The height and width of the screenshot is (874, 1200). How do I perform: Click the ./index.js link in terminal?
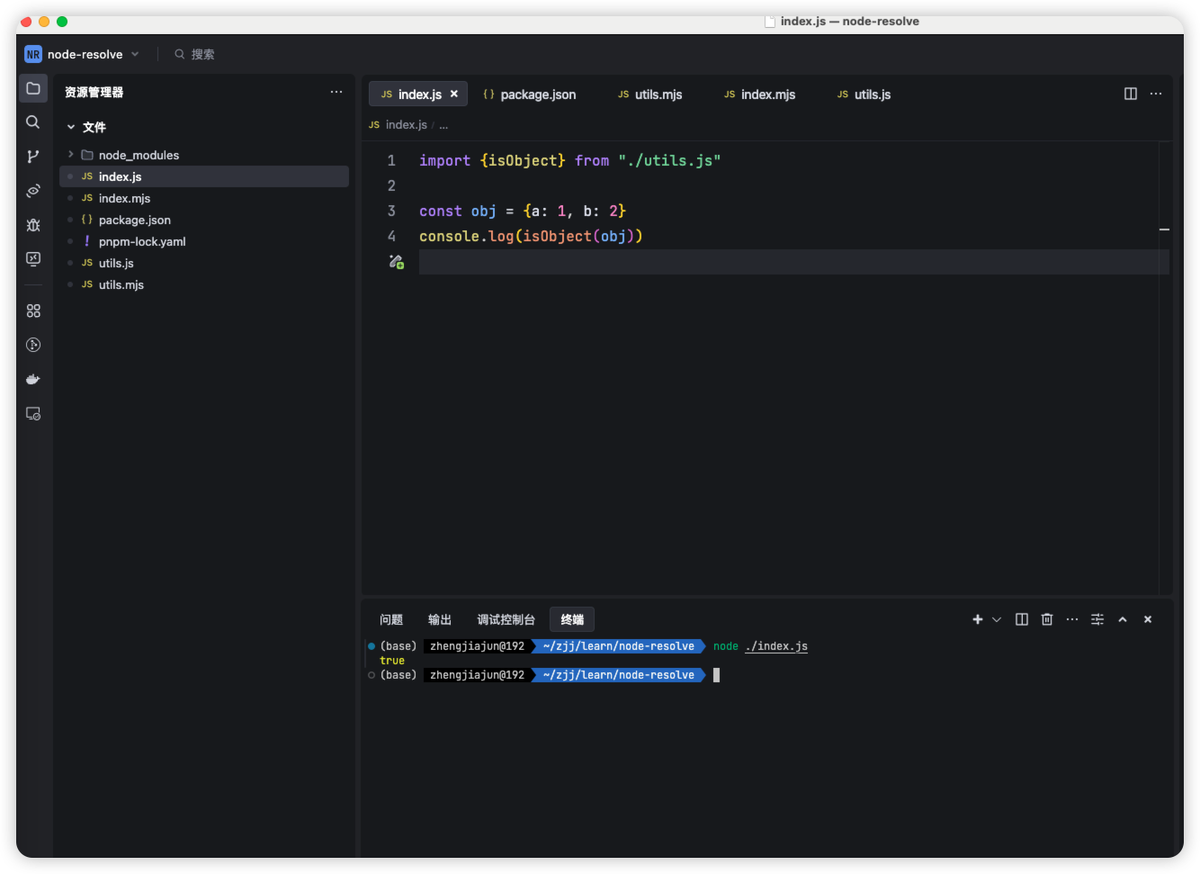coord(776,646)
